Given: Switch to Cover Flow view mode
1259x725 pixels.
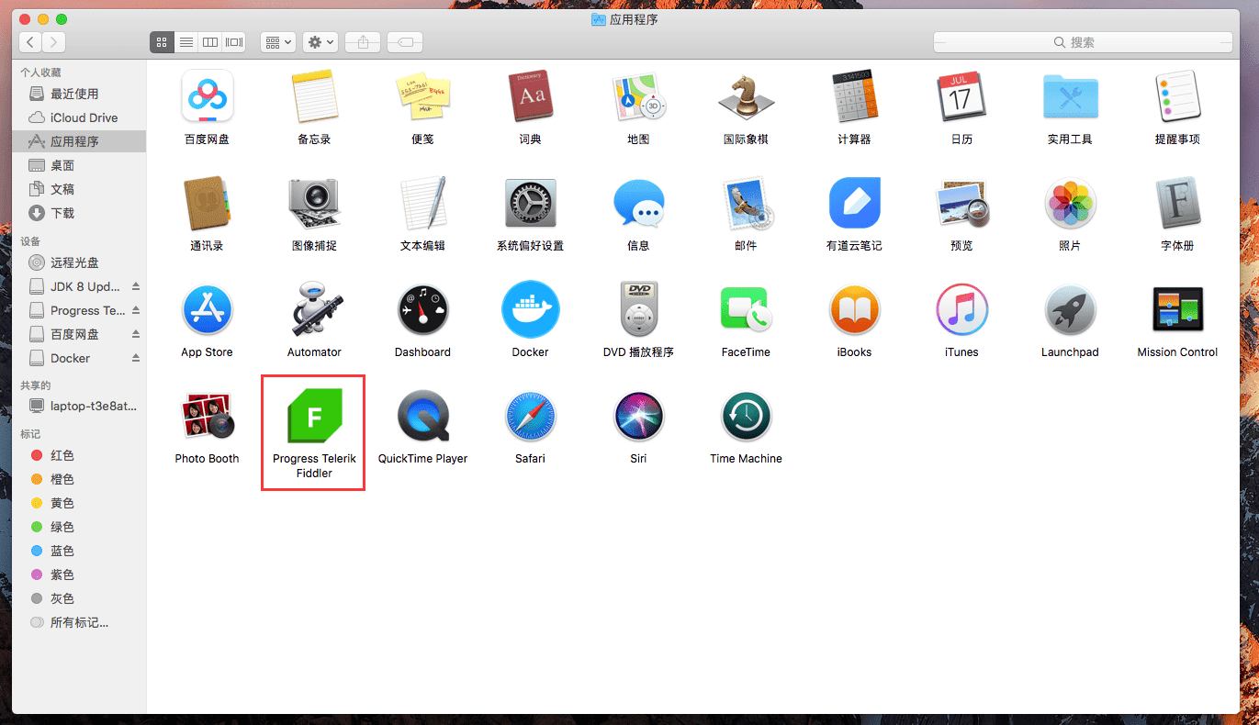Looking at the screenshot, I should (x=235, y=42).
